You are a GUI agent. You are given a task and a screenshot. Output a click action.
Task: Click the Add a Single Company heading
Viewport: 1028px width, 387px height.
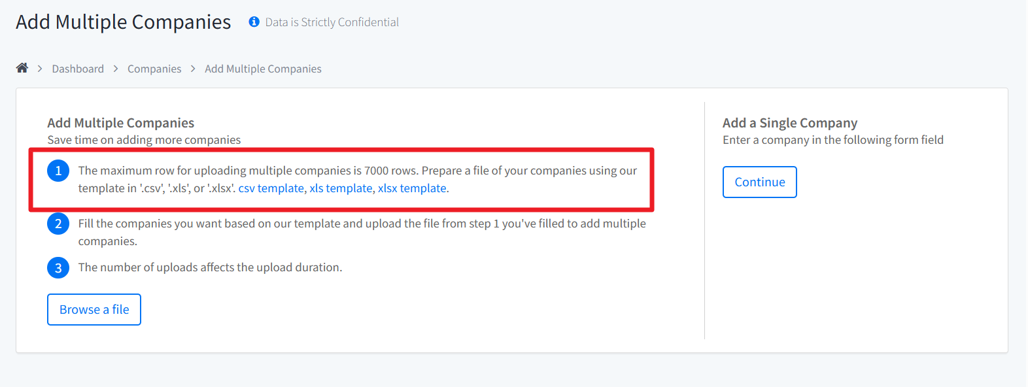pyautogui.click(x=789, y=123)
